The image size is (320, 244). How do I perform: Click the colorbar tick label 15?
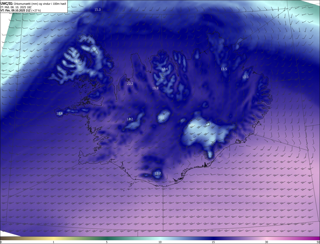coord(213,242)
